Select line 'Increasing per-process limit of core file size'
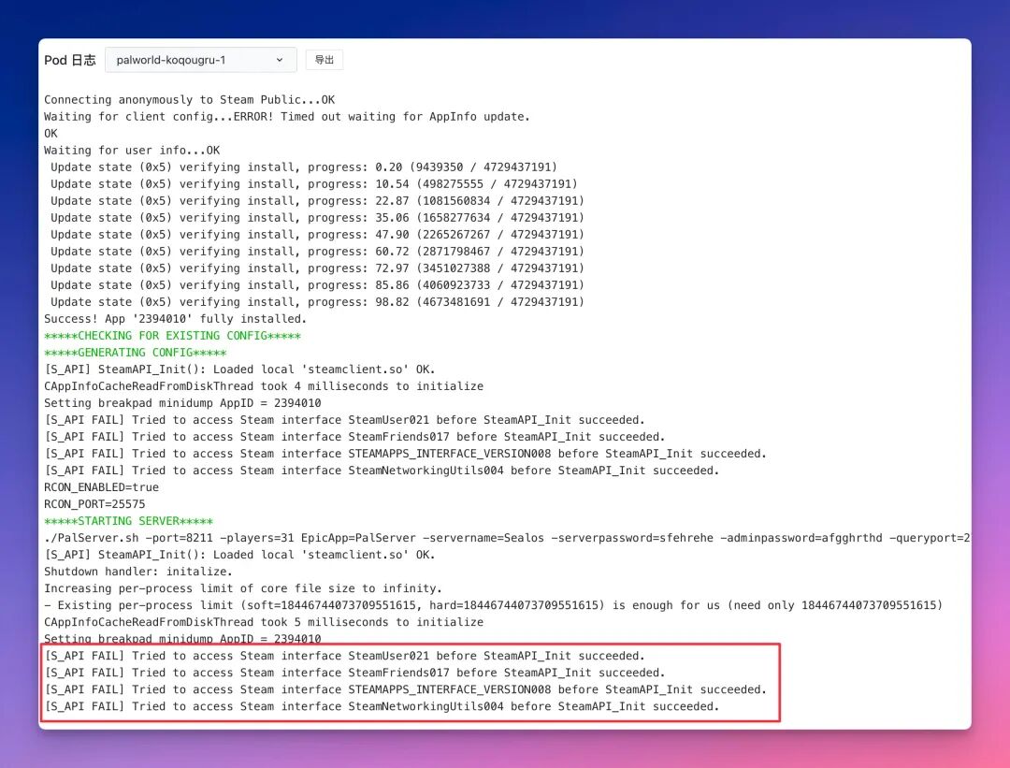 pyautogui.click(x=243, y=588)
